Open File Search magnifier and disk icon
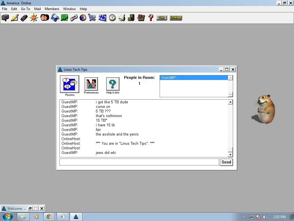Screen dimensions: 294x221 [55, 18]
